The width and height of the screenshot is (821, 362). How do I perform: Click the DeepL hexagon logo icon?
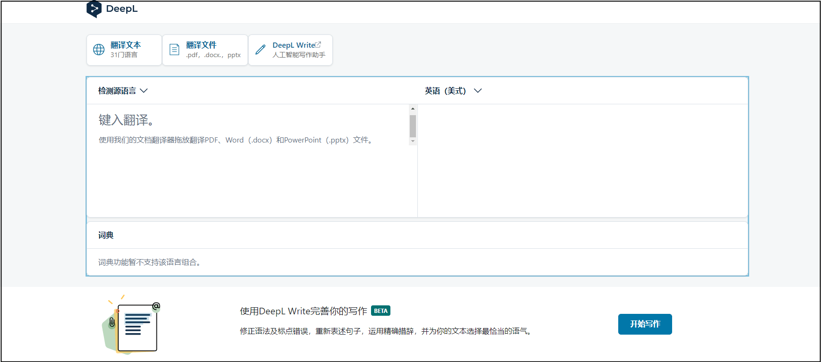pos(94,9)
